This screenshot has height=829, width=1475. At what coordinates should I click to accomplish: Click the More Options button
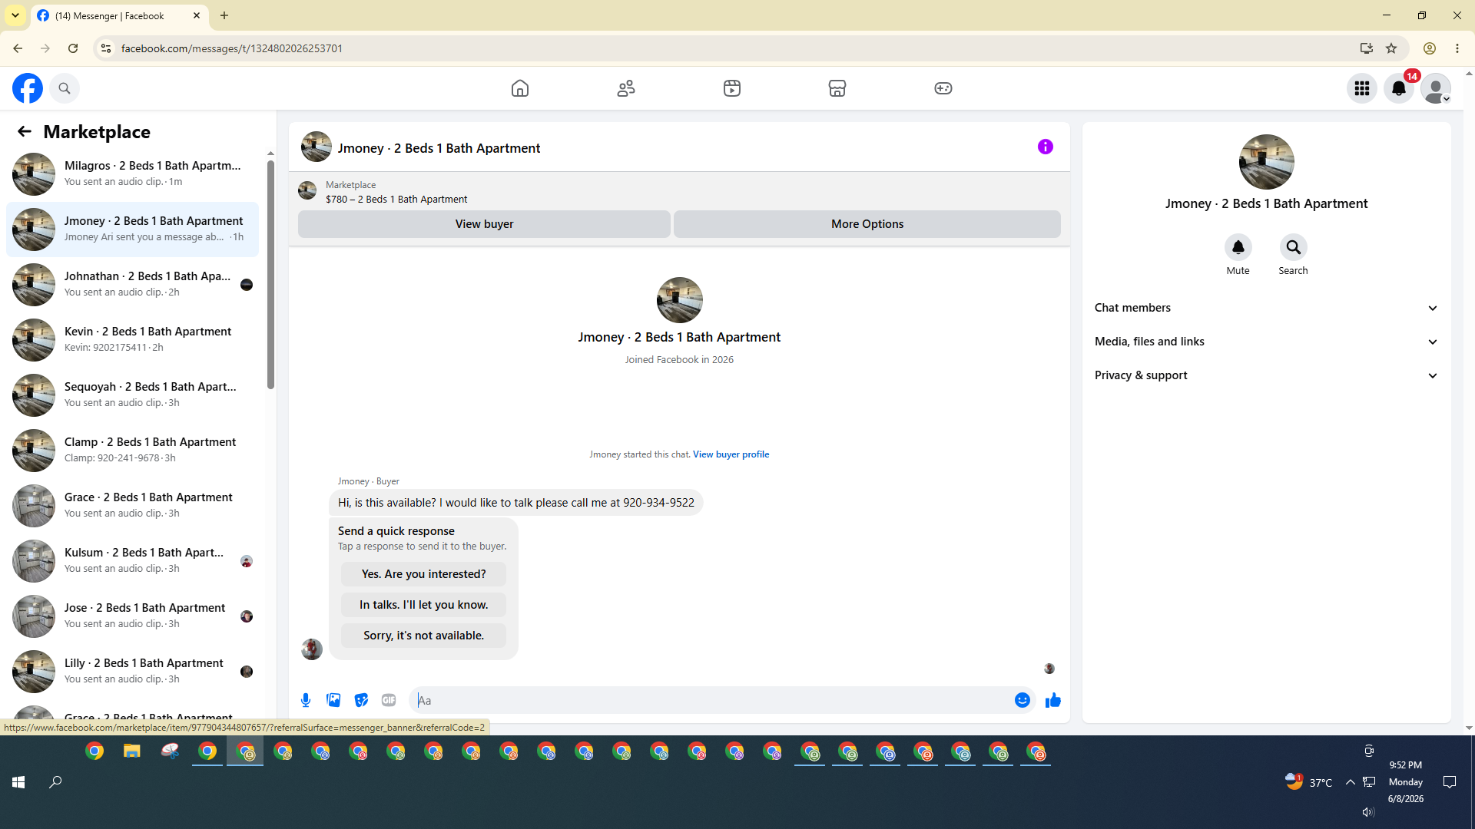(867, 224)
